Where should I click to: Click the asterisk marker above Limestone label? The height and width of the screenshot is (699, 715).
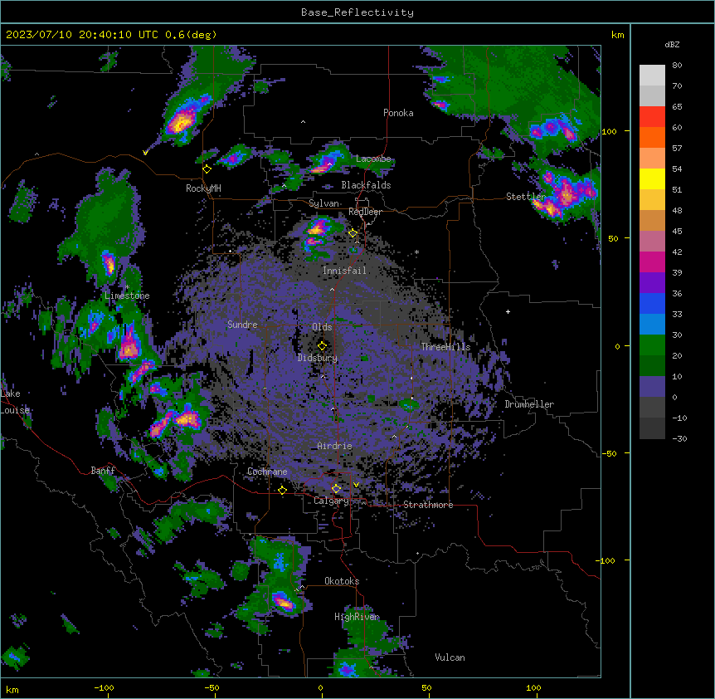127,287
